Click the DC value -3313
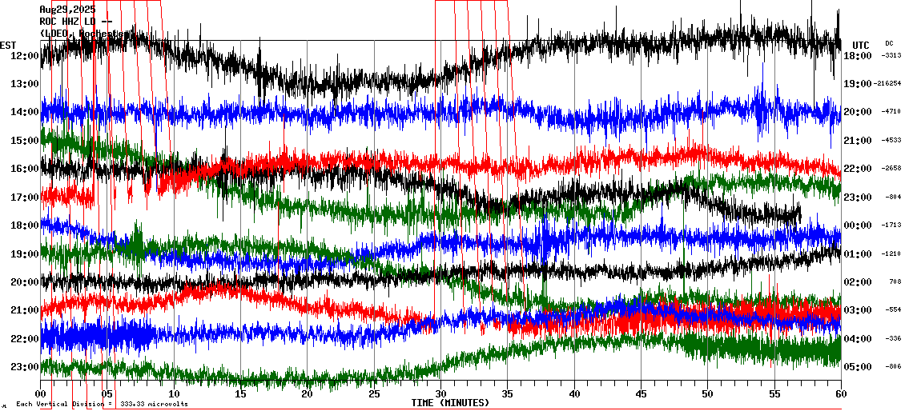905x415 pixels. (x=891, y=56)
